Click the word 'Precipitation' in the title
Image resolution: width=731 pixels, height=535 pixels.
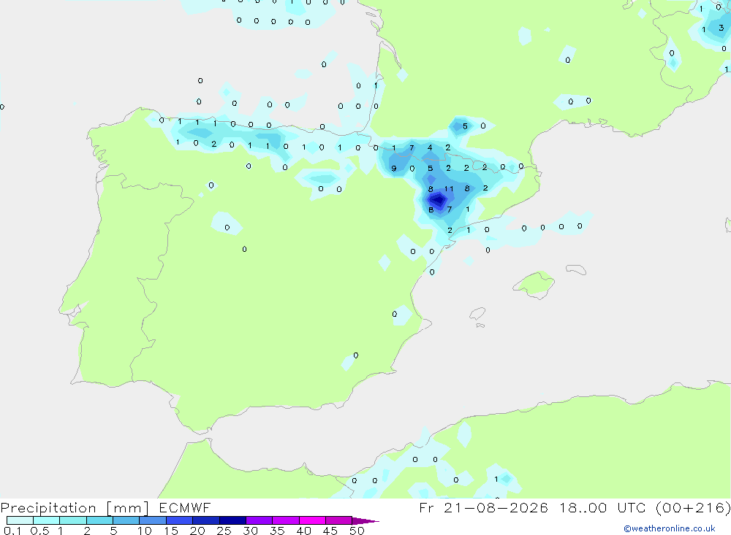pyautogui.click(x=48, y=507)
